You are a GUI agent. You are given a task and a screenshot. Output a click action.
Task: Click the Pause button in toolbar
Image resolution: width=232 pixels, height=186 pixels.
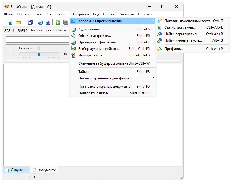65,22
